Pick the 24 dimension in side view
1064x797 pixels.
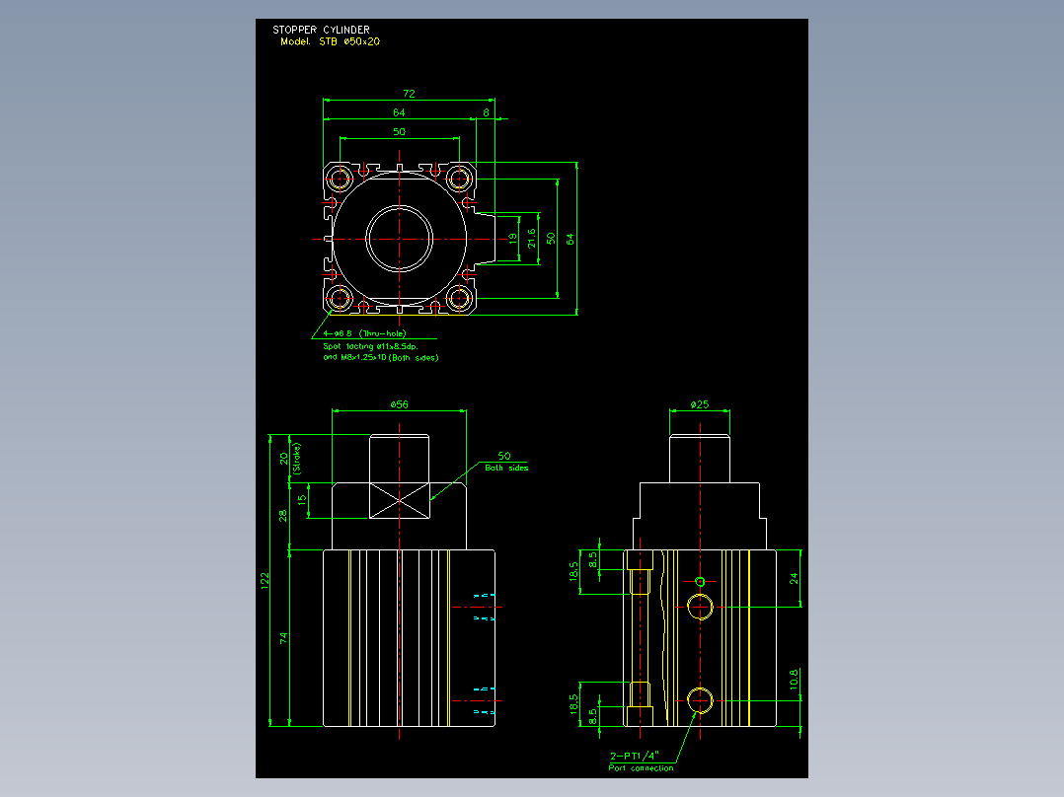click(794, 578)
